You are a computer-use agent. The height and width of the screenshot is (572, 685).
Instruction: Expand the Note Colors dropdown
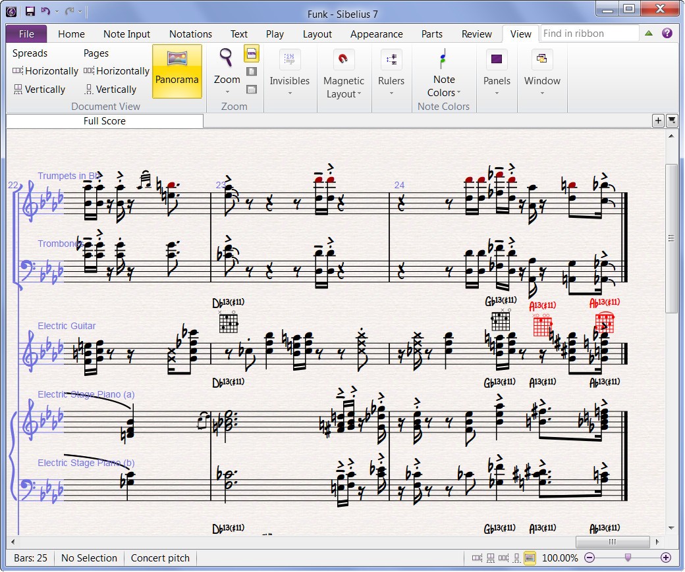pyautogui.click(x=458, y=93)
